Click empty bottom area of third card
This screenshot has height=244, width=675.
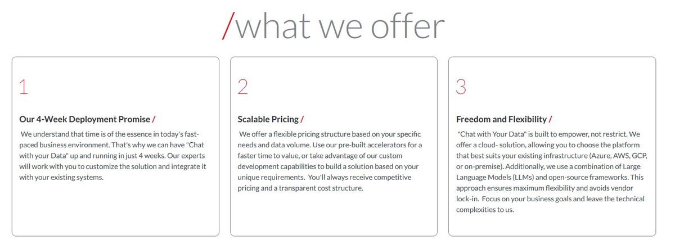552,226
